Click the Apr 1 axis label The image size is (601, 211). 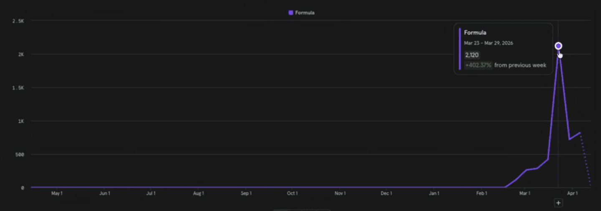(x=572, y=193)
